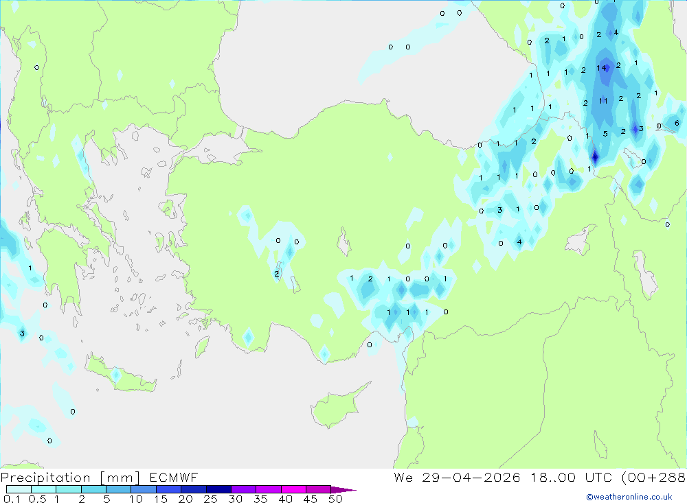Click the legend label "0.1"

[x=12, y=499]
